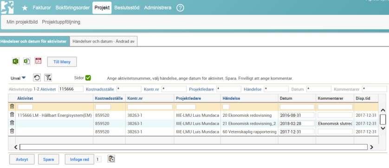
Task: Select the Projekt menu
Action: [102, 8]
